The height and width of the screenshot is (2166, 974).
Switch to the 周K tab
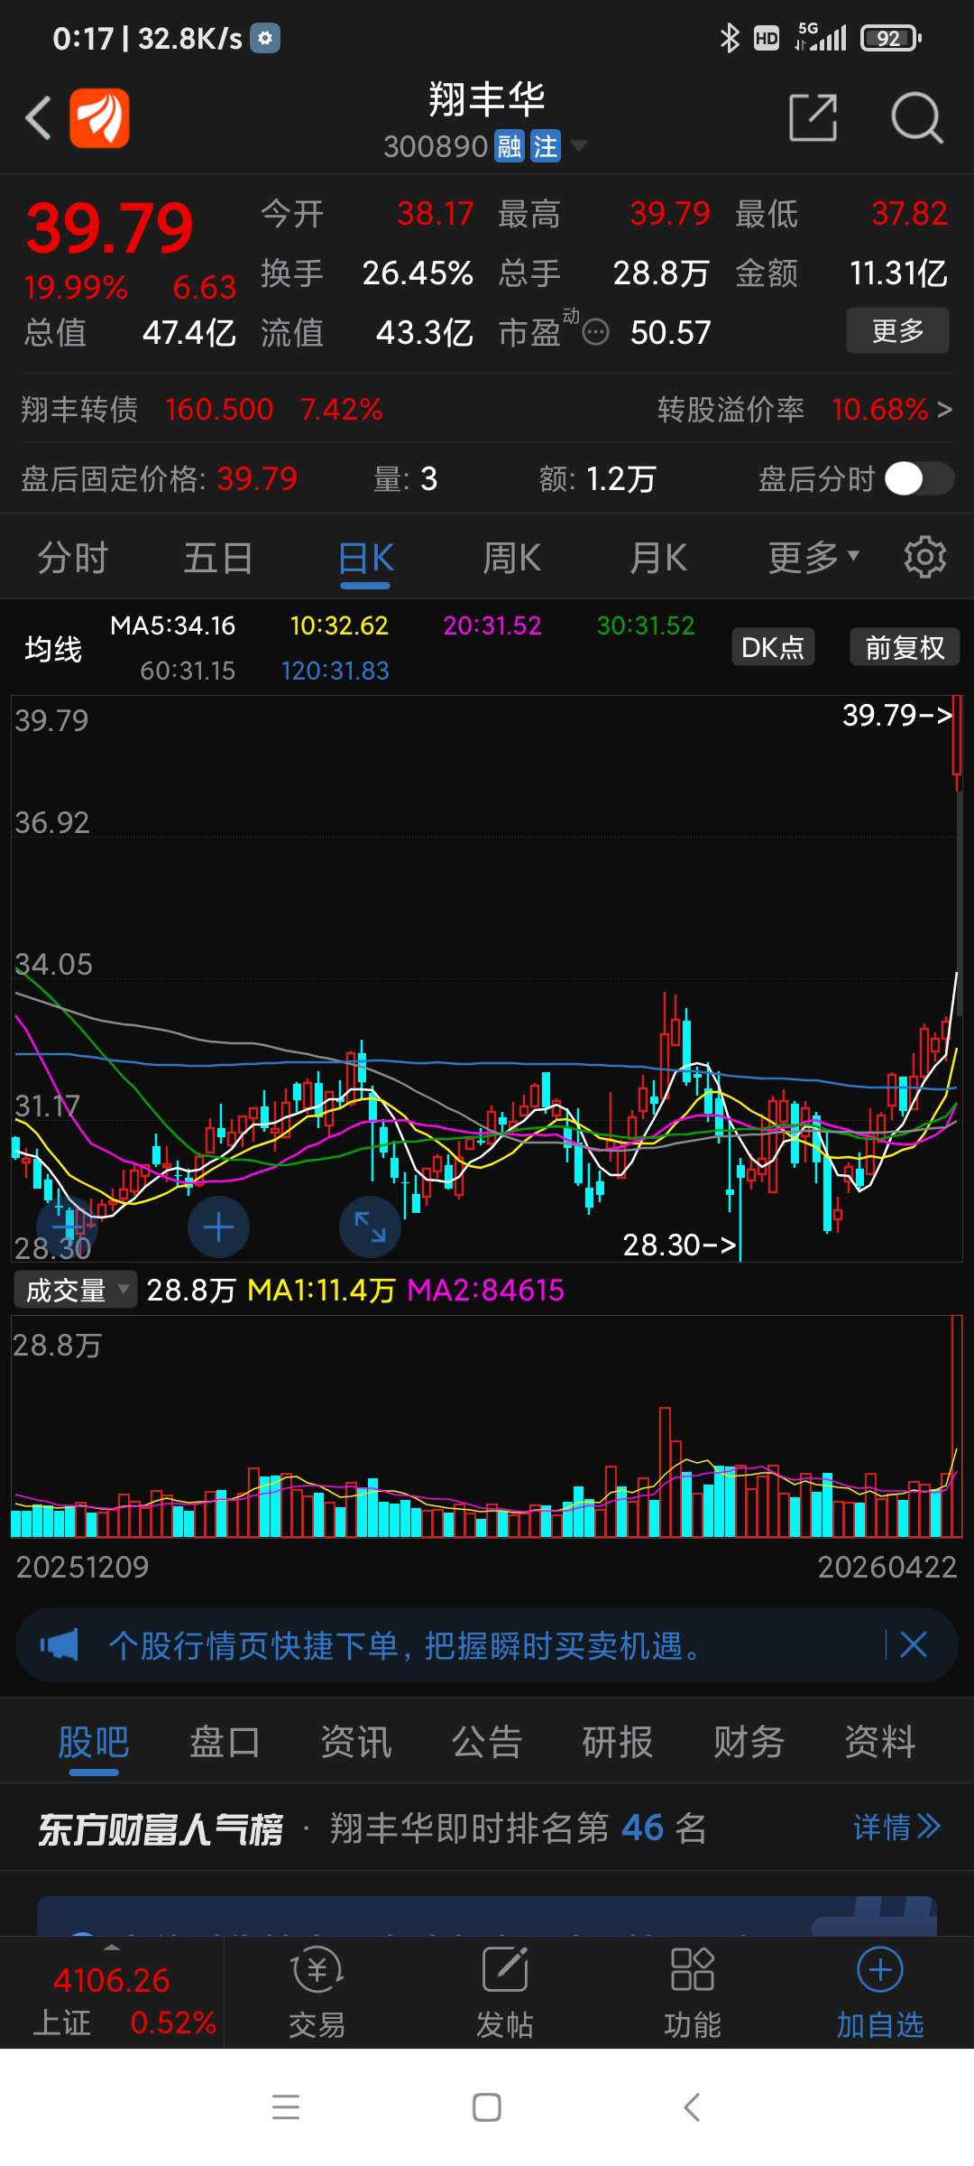pos(512,557)
